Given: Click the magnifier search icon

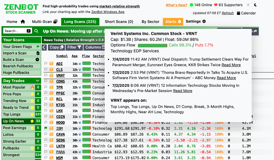Looking at the screenshot, I should point(36,31).
